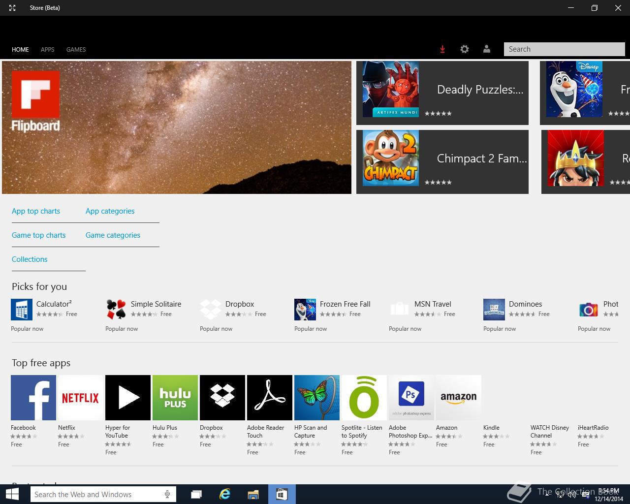
Task: Open the crowned character game tile
Action: 585,162
